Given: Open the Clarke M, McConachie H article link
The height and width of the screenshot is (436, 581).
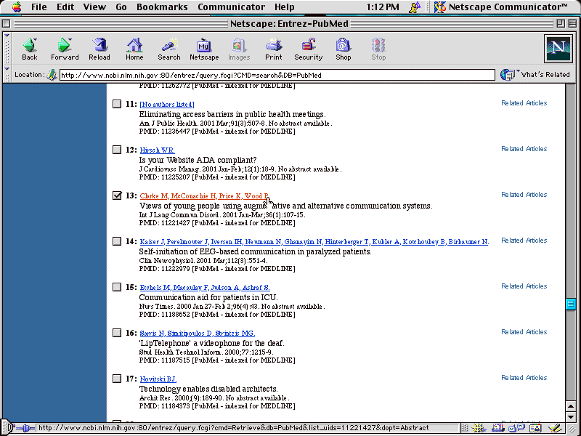Looking at the screenshot, I should click(205, 196).
